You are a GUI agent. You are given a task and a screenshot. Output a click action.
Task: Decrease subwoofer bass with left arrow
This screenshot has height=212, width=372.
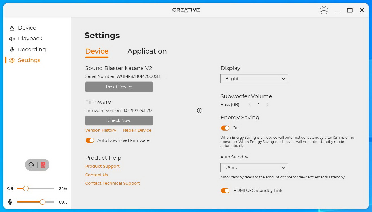250,105
